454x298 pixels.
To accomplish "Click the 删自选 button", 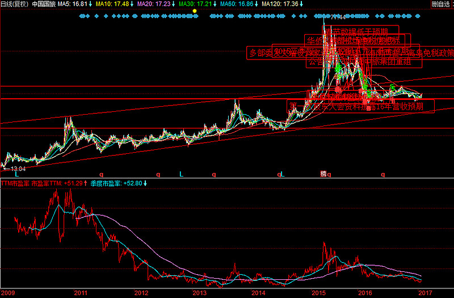I will click(441, 4).
